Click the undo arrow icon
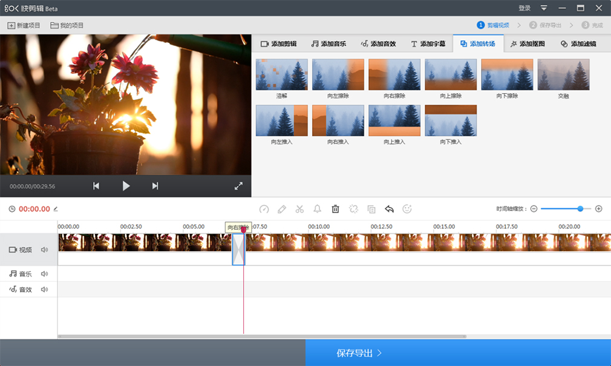 coord(389,209)
